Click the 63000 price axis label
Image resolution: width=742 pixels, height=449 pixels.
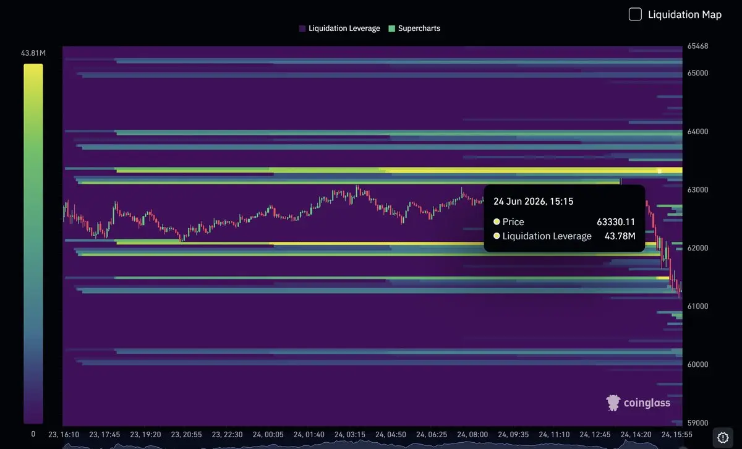697,190
